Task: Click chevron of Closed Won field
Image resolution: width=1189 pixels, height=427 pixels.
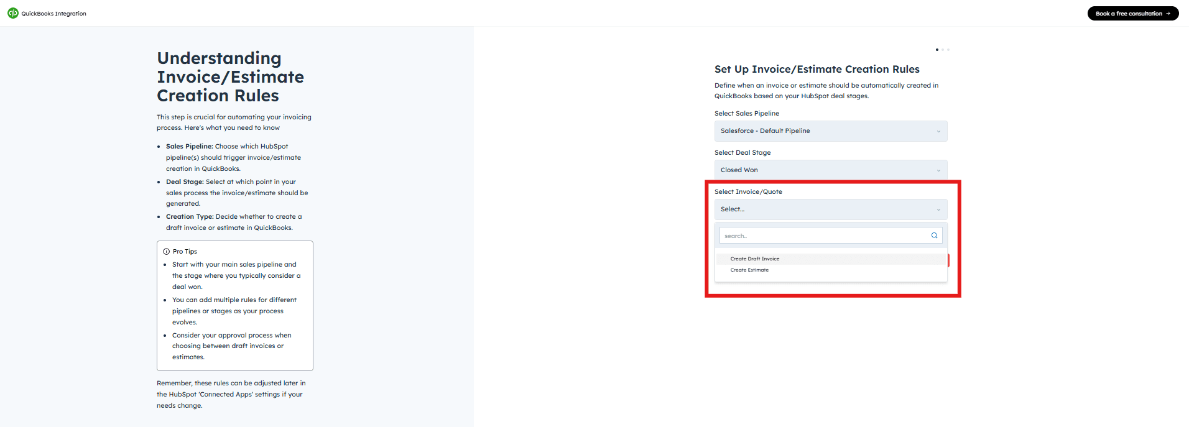Action: [938, 170]
